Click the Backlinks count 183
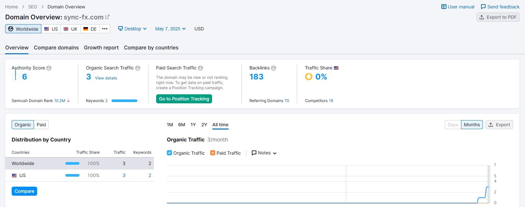 click(256, 77)
